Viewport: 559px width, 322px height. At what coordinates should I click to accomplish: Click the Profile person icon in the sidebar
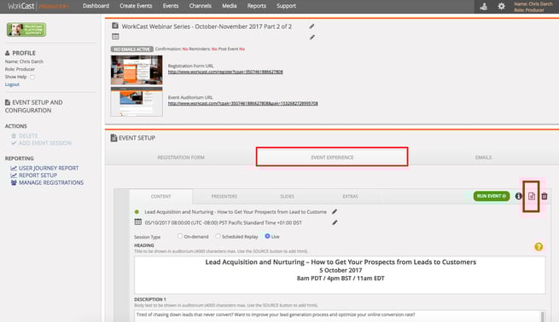[x=8, y=53]
